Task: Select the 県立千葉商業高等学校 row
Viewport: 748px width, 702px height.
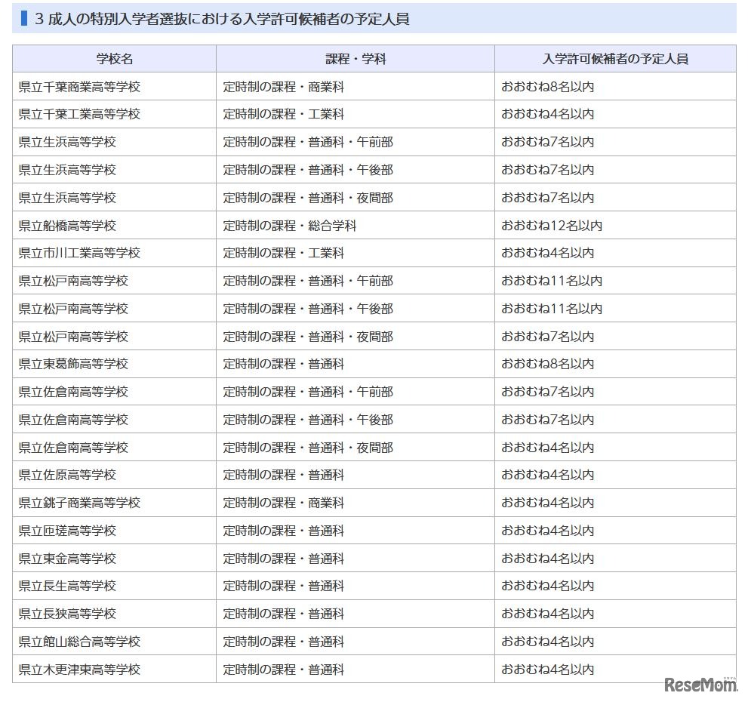Action: (112, 86)
